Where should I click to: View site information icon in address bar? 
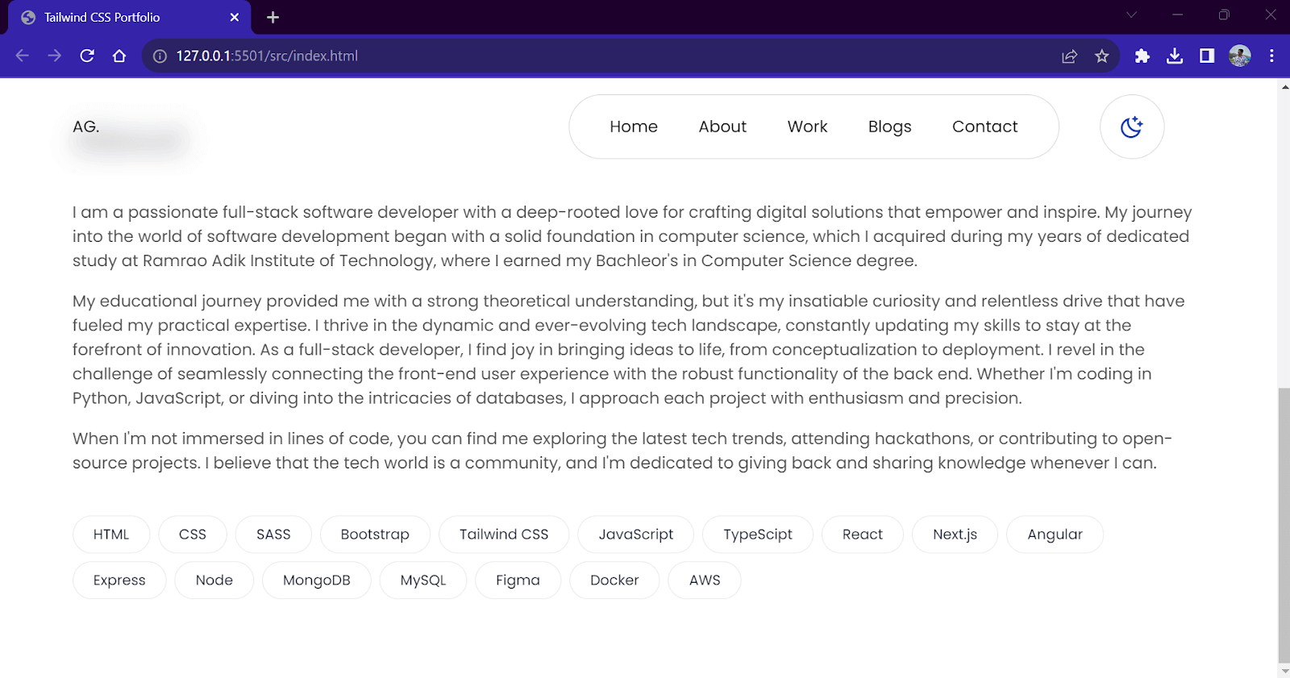160,56
